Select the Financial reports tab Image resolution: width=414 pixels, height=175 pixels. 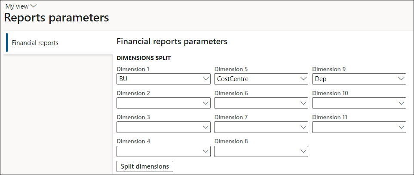tap(35, 43)
